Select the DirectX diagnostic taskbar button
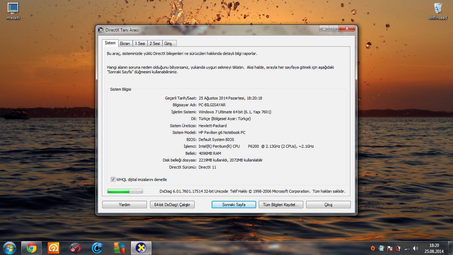 tap(141, 248)
